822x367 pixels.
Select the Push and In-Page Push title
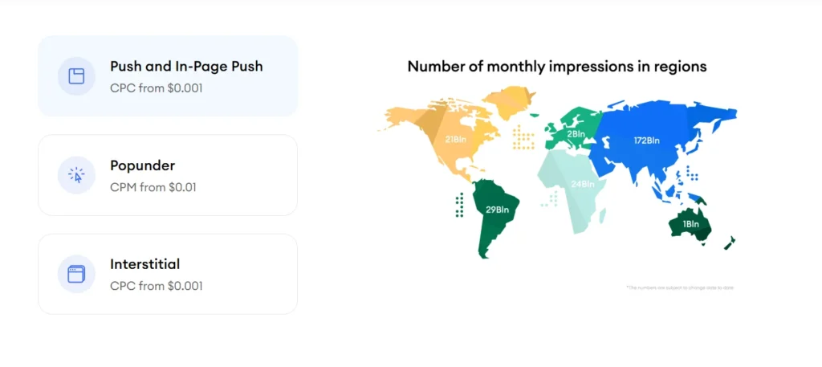pos(186,66)
